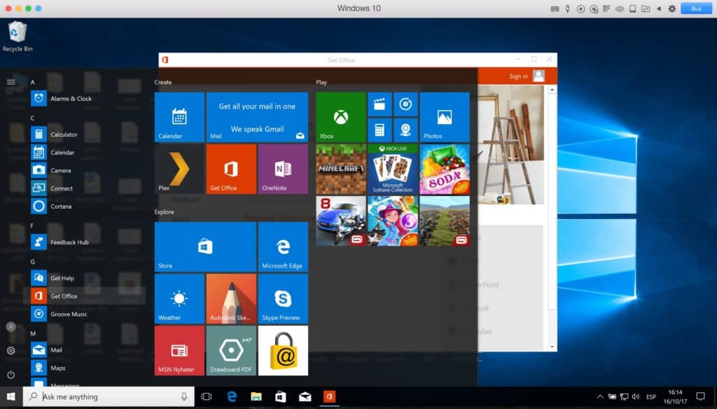
Task: Open Cortana in the app list
Action: click(x=84, y=207)
